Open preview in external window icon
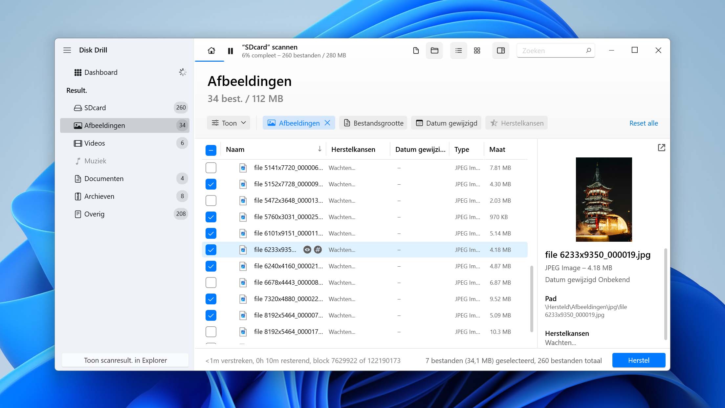 point(662,148)
